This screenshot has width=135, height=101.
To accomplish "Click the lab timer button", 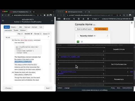I will click(x=40, y=27).
